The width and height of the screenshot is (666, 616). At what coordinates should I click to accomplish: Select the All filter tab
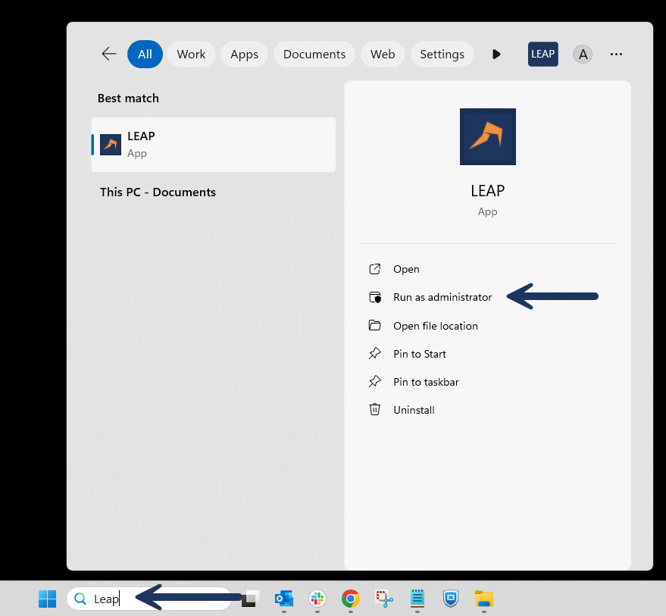[145, 55]
